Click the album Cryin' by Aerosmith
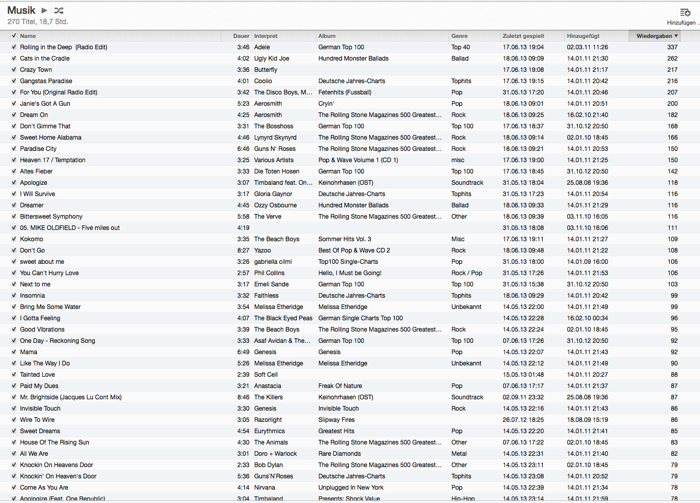 (326, 104)
